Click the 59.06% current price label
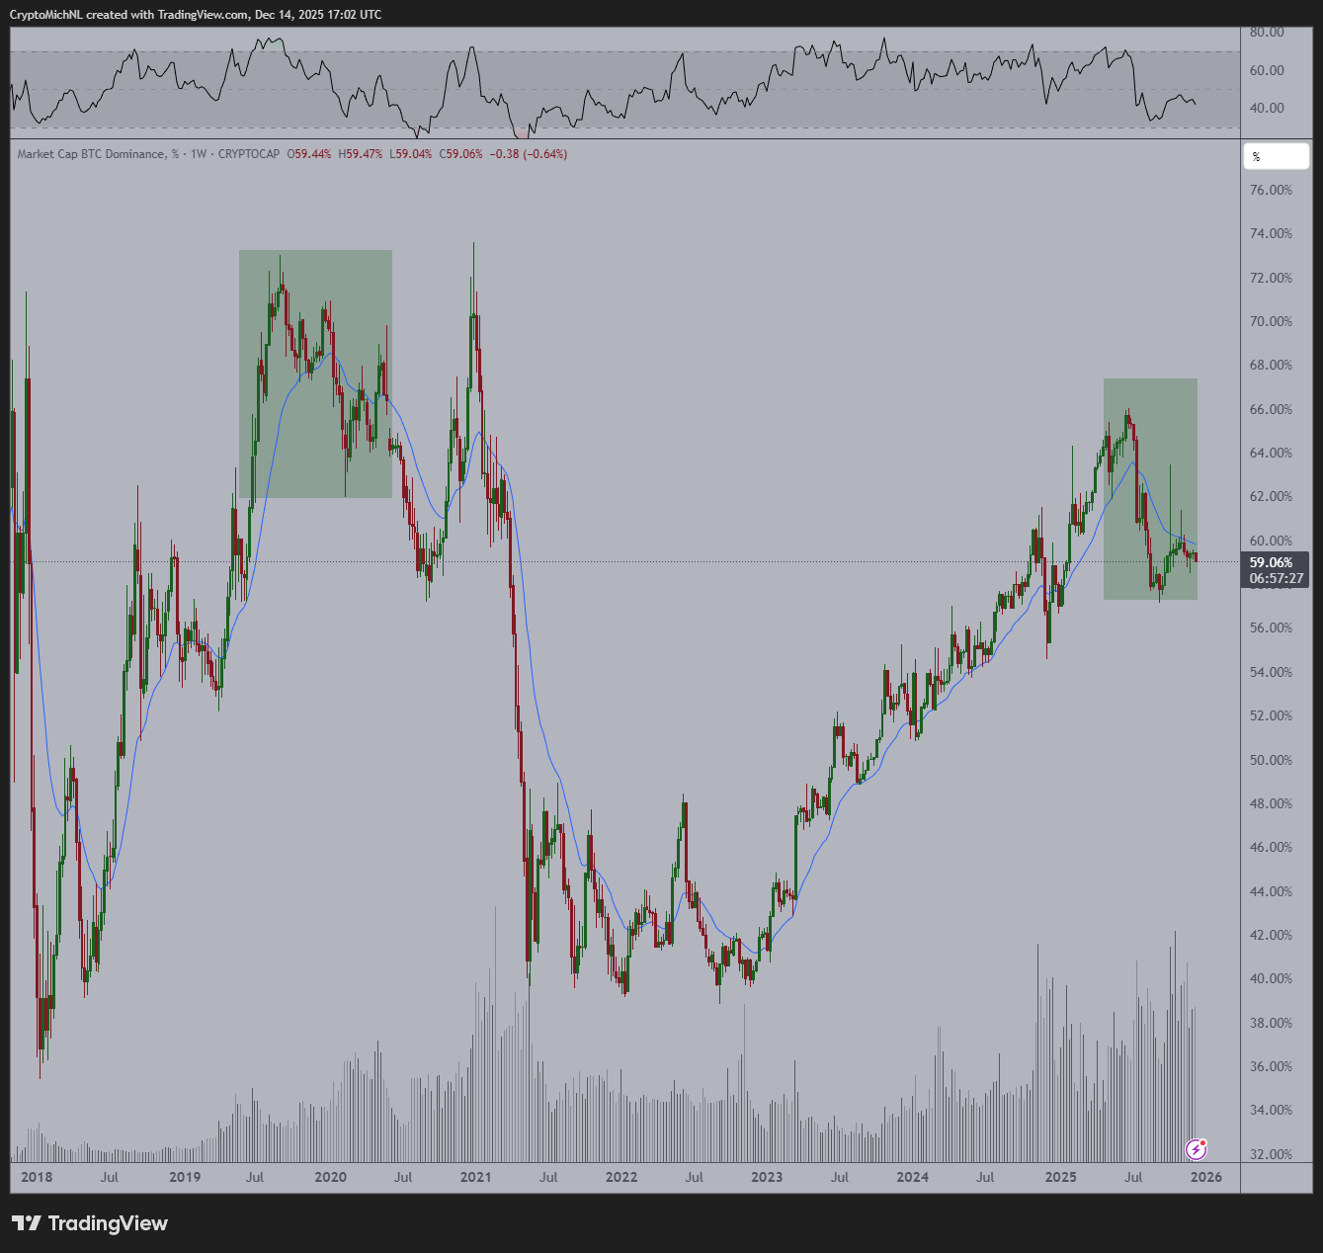The image size is (1323, 1253). click(1271, 562)
